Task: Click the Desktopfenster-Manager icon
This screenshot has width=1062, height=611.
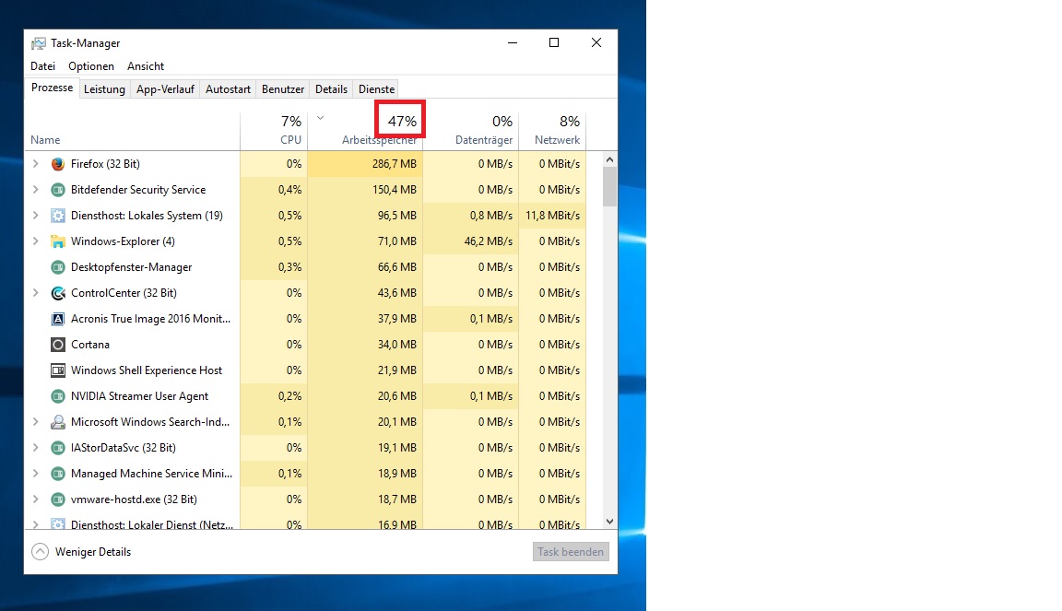Action: click(x=58, y=267)
